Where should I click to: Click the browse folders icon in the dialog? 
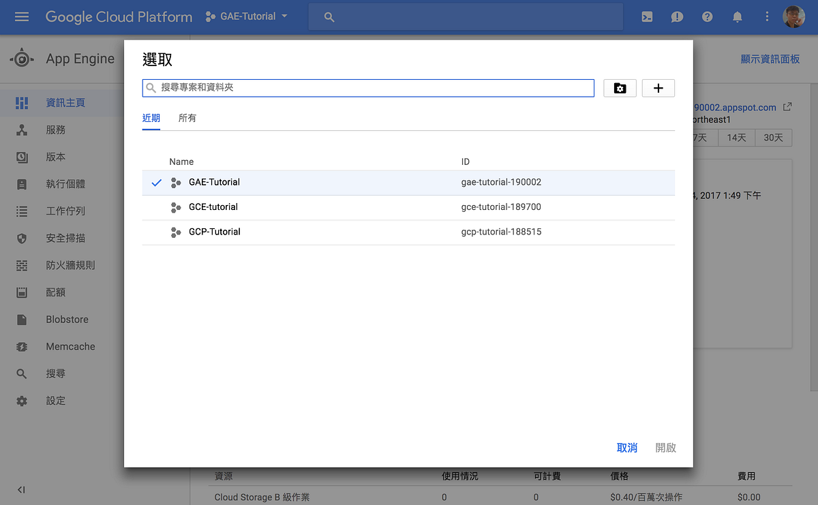[x=619, y=88]
